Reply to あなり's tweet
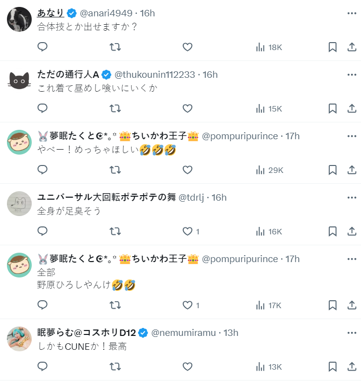 43,47
